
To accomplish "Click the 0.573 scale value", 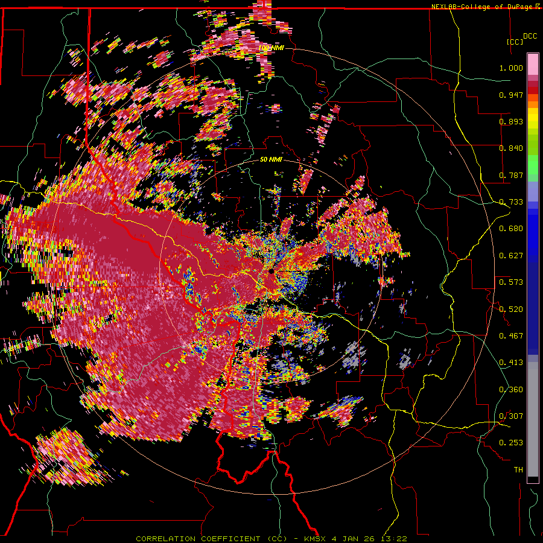I will 511,282.
